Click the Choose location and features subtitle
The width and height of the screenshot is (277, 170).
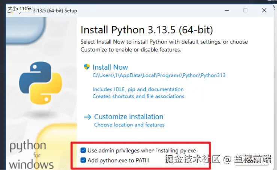coord(129,125)
